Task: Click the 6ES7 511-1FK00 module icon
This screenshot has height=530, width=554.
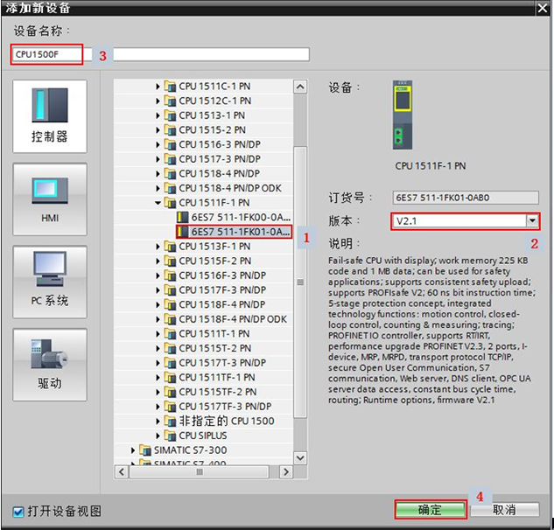Action: 183,217
